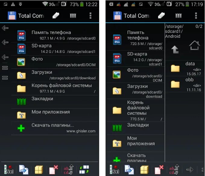205x176 pixels.
Task: Tap upper list lines icon on left edge
Action: click(x=5, y=68)
